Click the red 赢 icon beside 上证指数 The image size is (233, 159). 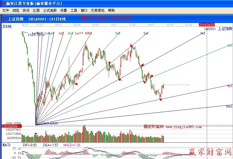point(4,19)
